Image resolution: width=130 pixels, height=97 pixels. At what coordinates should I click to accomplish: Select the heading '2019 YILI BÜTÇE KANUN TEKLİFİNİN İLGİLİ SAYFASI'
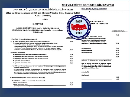click(43, 9)
